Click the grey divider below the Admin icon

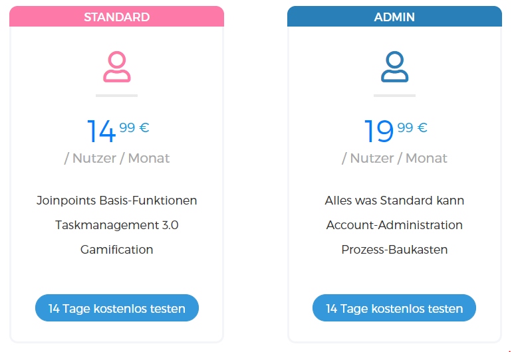click(394, 96)
